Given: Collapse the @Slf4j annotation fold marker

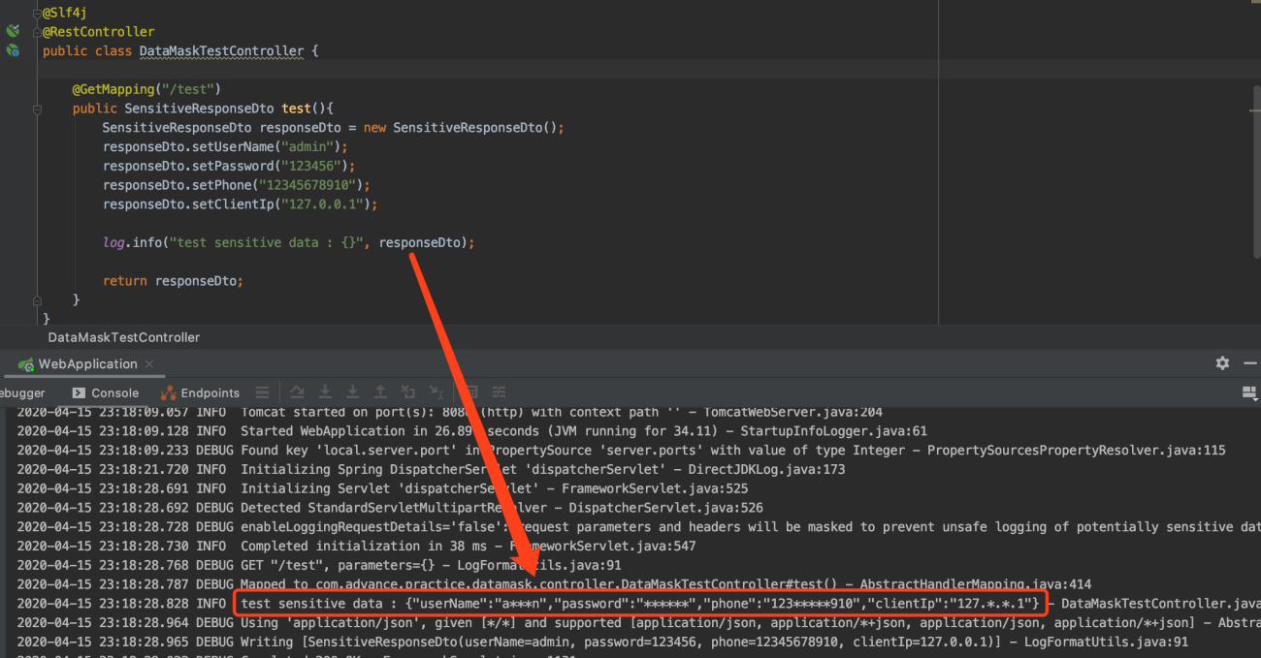Looking at the screenshot, I should click(x=37, y=13).
